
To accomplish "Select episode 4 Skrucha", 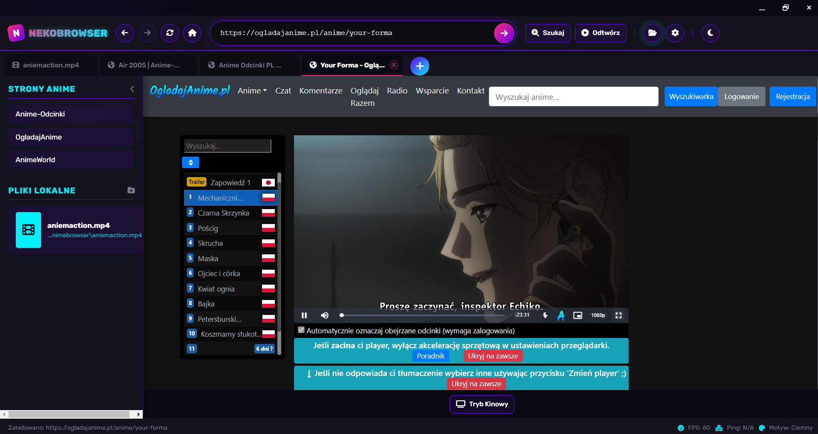I will [x=231, y=243].
